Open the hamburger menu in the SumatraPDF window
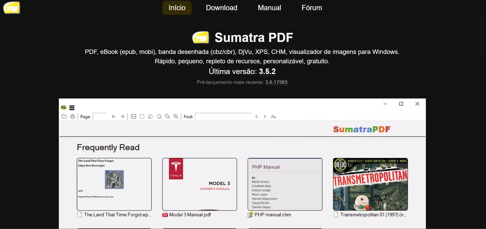486x229 pixels. (72, 108)
